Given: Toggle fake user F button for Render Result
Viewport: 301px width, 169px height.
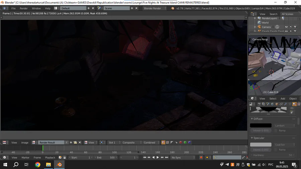Looking at the screenshot, I should 67,142.
